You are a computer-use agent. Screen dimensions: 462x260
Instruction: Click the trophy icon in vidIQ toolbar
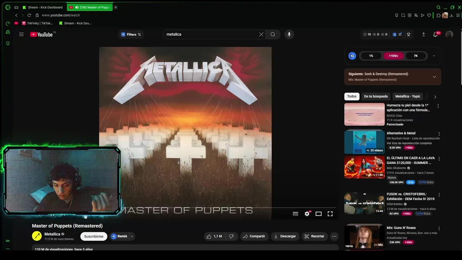[x=409, y=35]
